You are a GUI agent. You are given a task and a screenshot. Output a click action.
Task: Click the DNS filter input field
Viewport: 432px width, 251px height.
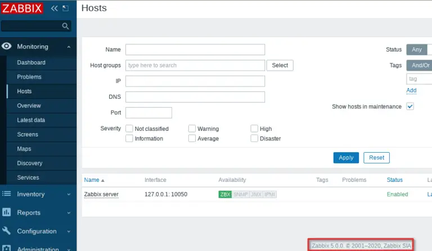pos(195,97)
